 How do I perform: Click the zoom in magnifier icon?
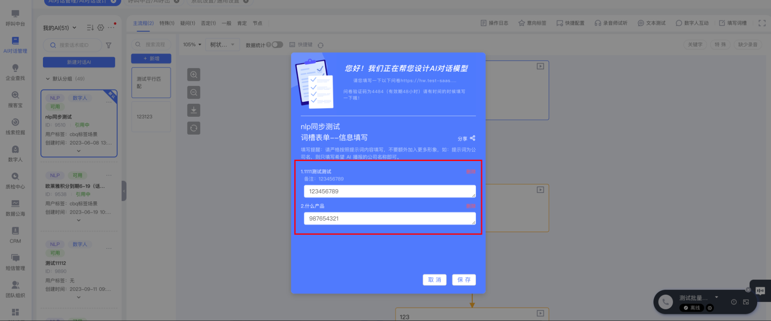tap(194, 75)
